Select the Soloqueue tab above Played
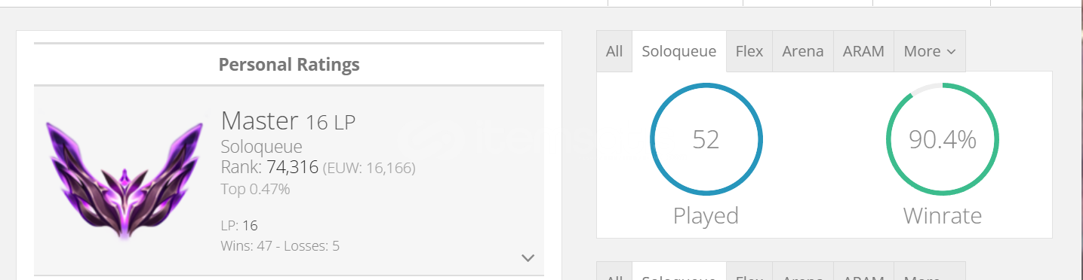This screenshot has height=280, width=1083. pos(679,51)
